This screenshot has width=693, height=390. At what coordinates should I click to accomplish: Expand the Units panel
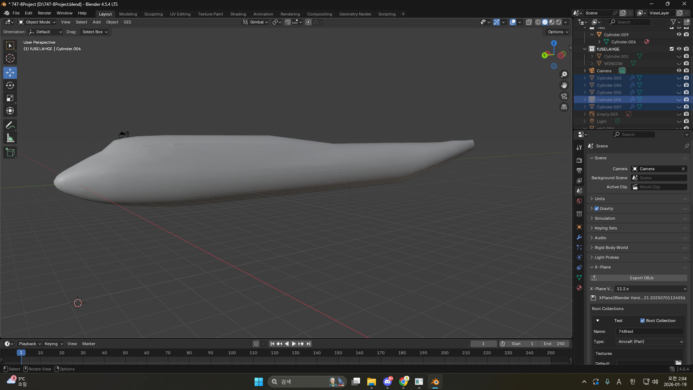tap(600, 199)
